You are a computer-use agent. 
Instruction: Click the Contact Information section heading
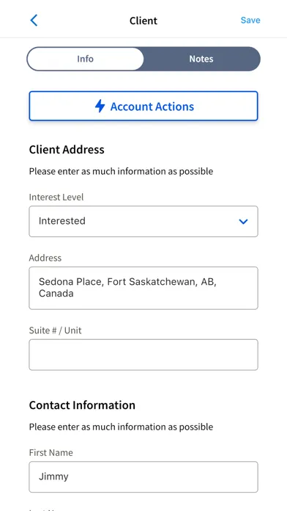coord(82,405)
